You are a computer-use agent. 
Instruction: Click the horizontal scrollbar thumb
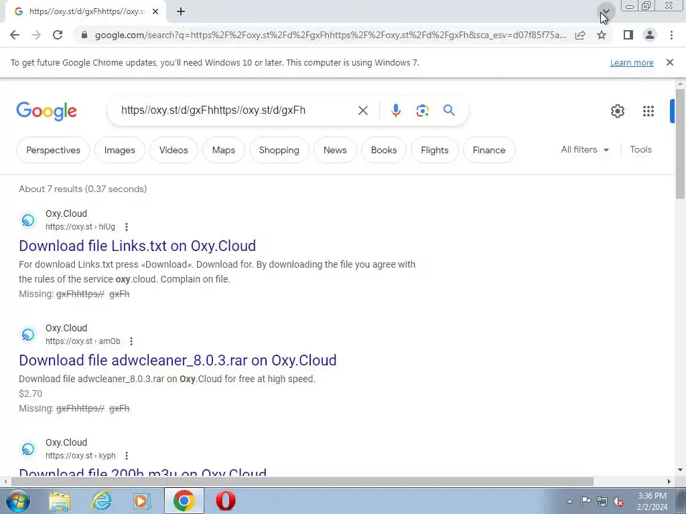pyautogui.click(x=302, y=481)
